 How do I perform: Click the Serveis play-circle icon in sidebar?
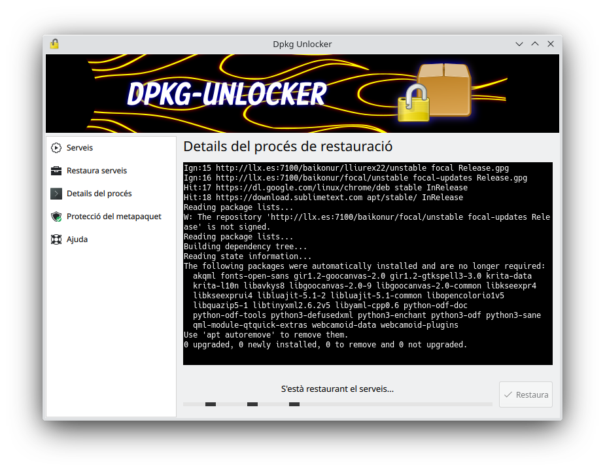pyautogui.click(x=56, y=148)
